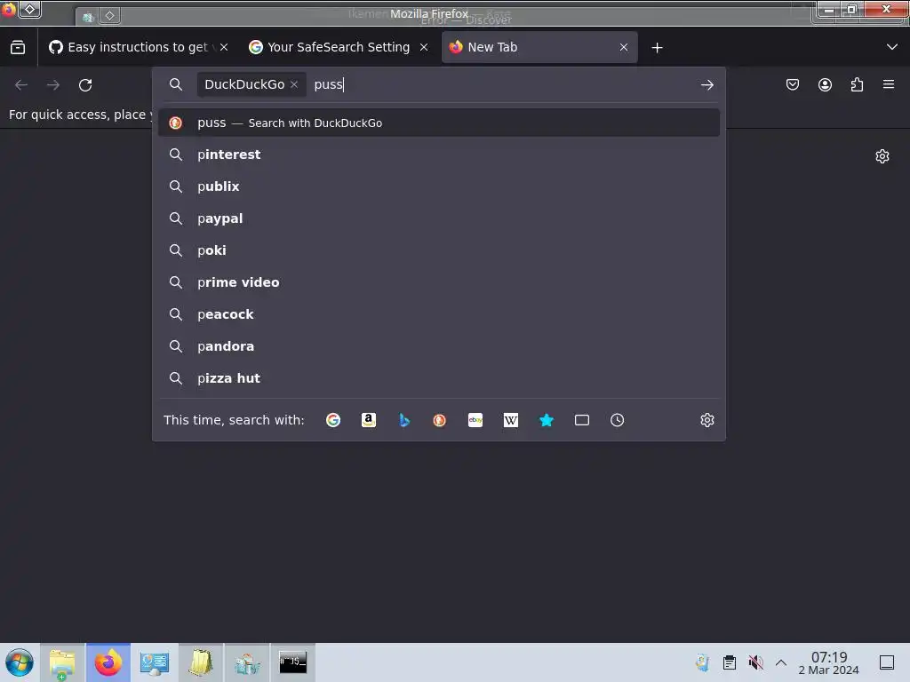Open New Tab personalize gear icon
Viewport: 910px width, 682px height.
click(x=882, y=156)
